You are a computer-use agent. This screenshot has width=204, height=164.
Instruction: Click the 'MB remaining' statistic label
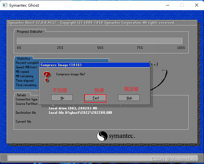pyautogui.click(x=25, y=76)
